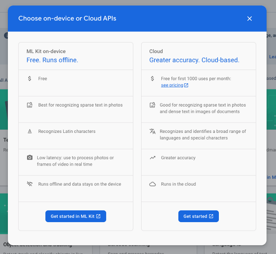Screen dimensions: 276x254
Task: Click the underlined A icon beside Latin characters
Action: (x=30, y=131)
